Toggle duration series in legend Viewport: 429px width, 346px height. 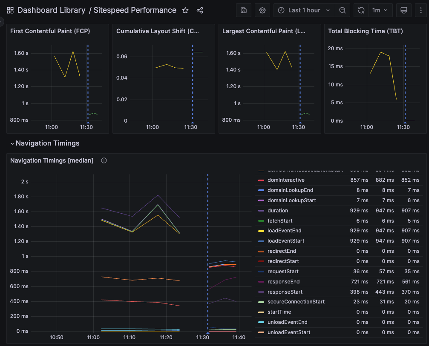[278, 211]
